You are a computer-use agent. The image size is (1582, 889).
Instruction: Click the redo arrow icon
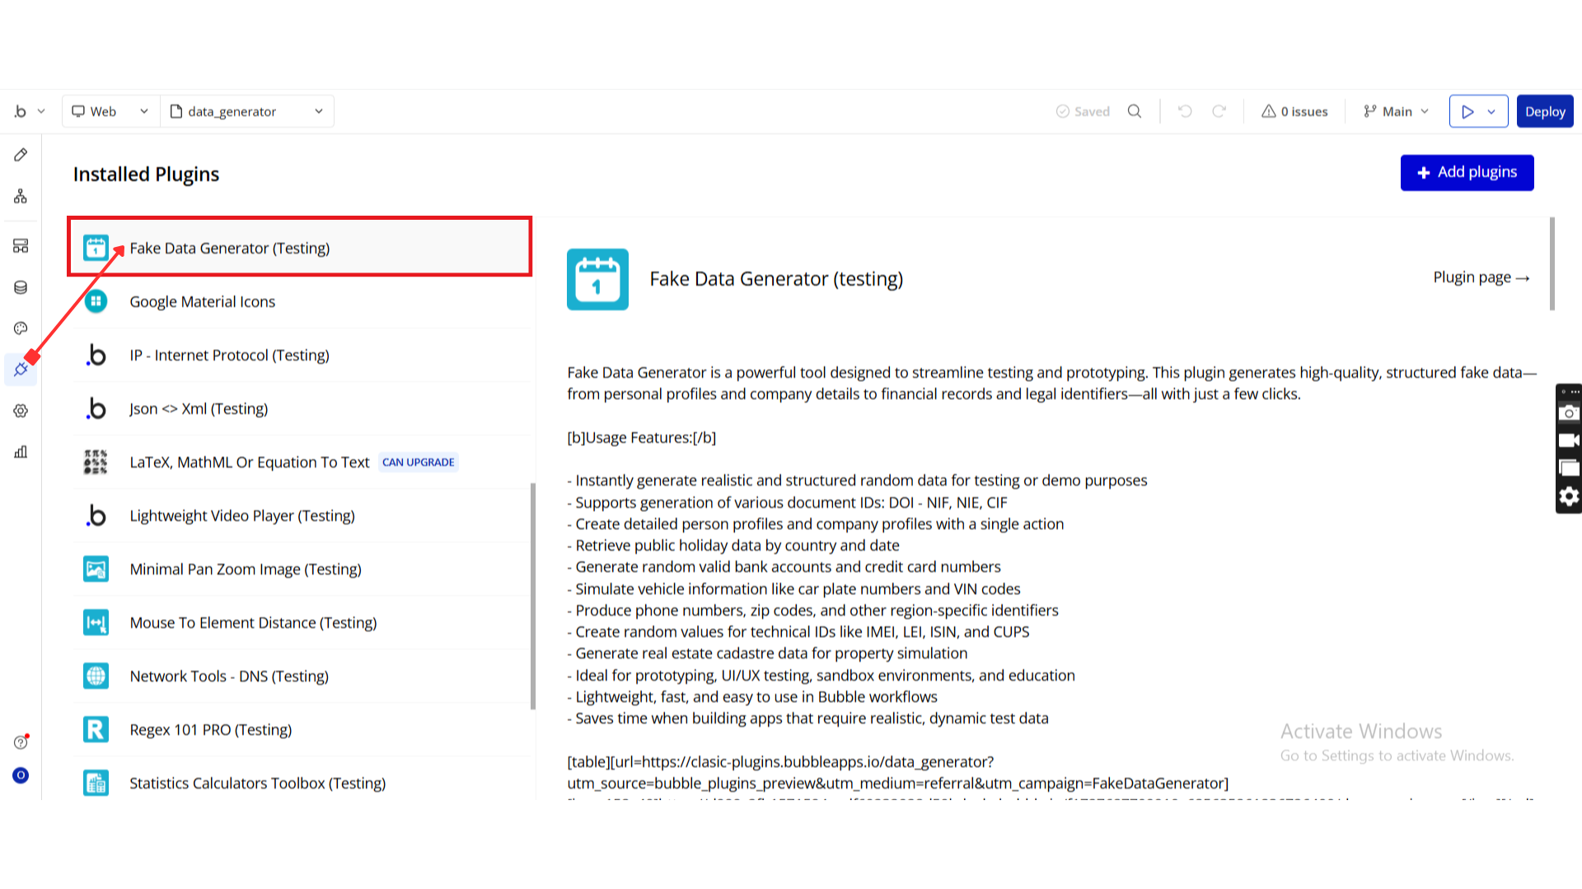[1219, 111]
